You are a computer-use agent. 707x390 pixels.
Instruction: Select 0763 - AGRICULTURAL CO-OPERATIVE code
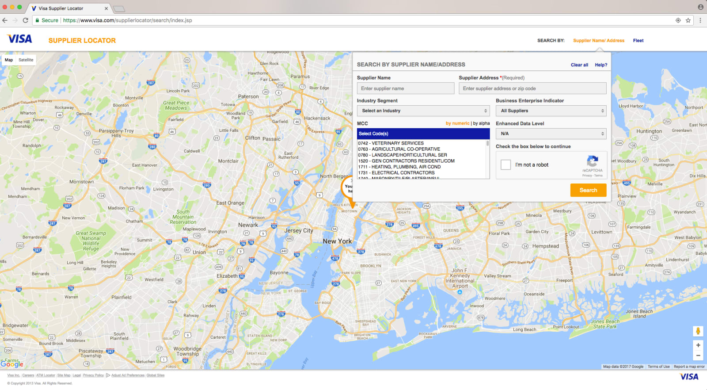[399, 149]
